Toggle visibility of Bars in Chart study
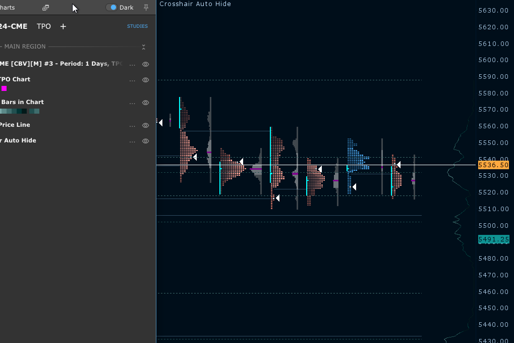Screen dimensions: 514x343 pyautogui.click(x=145, y=103)
